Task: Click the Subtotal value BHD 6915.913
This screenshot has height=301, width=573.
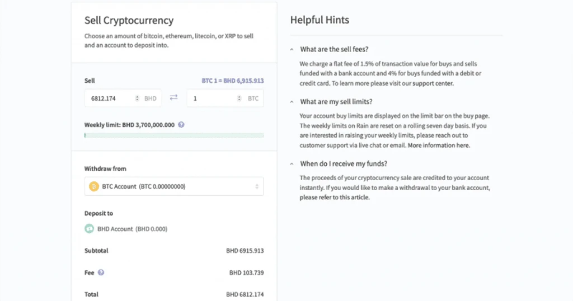Action: click(245, 251)
